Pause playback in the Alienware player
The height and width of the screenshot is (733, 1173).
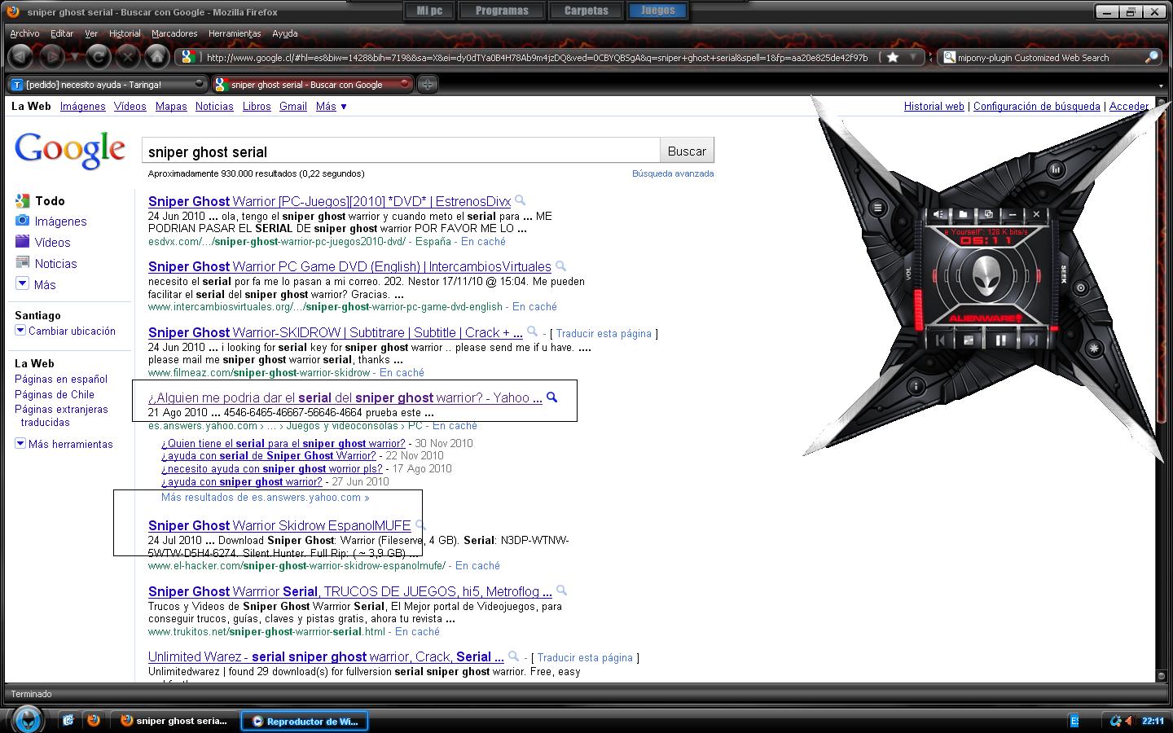tap(1000, 340)
